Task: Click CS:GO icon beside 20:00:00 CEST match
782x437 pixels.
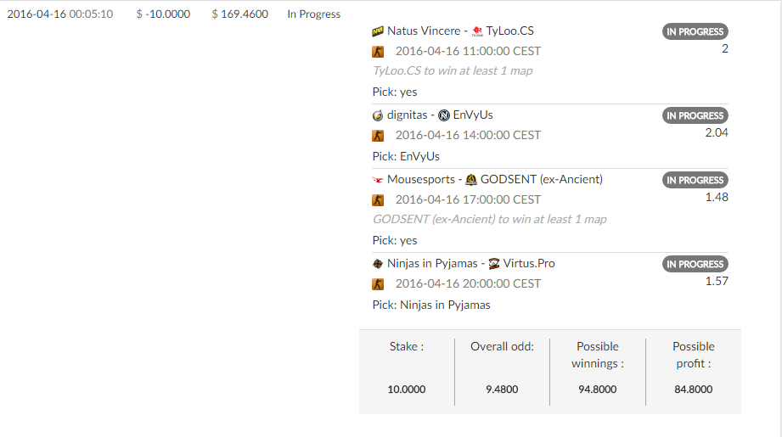Action: pos(378,284)
